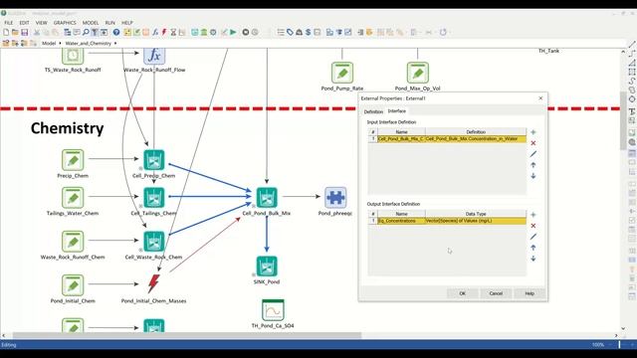
Task: Save the model using toolbar
Action: pos(24,32)
